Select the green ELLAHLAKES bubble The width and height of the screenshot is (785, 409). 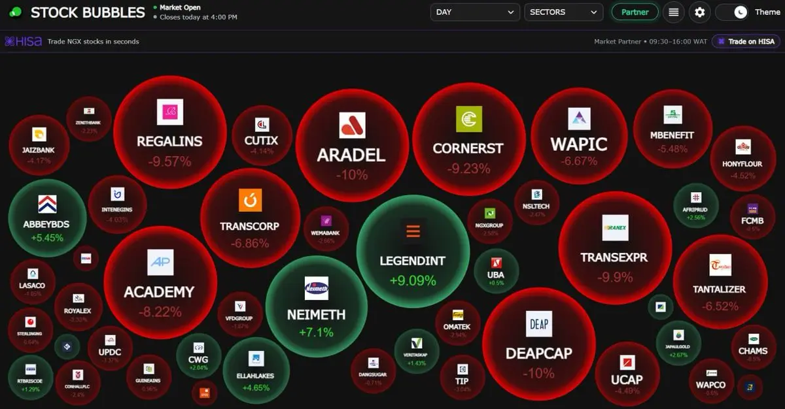(256, 370)
